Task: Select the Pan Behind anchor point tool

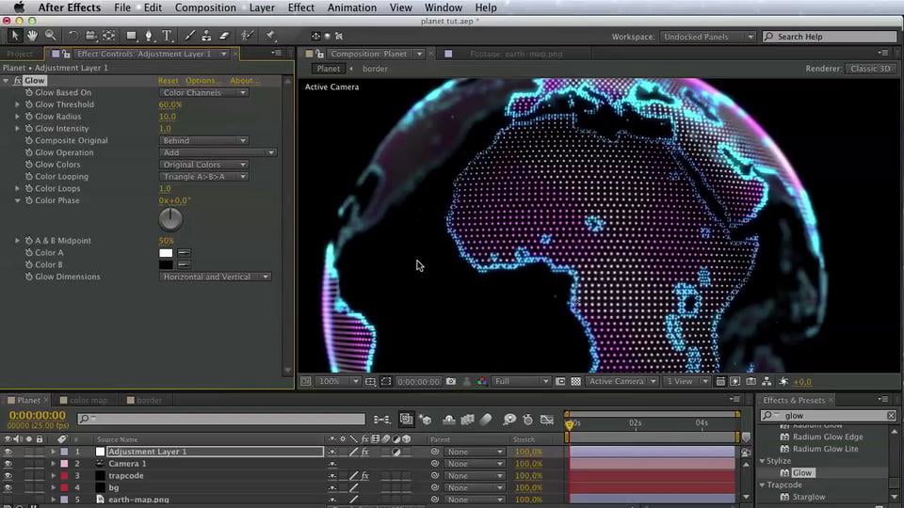Action: [108, 36]
